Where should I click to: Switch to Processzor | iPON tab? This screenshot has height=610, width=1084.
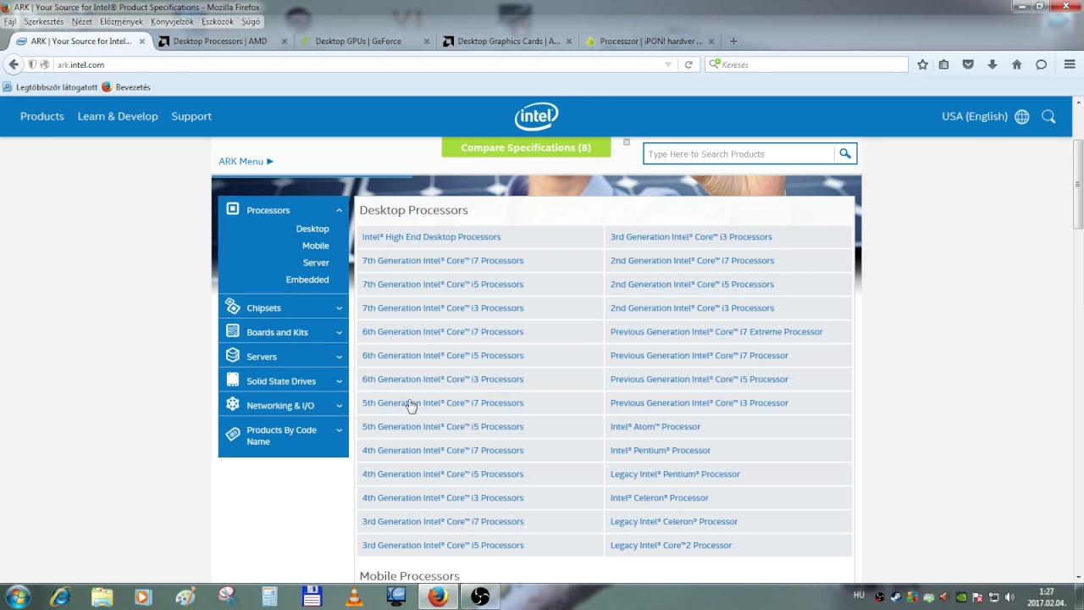click(650, 41)
